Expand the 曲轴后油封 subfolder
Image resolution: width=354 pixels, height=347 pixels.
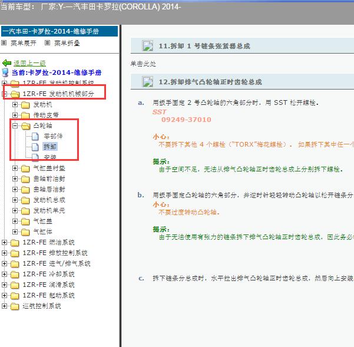[15, 190]
